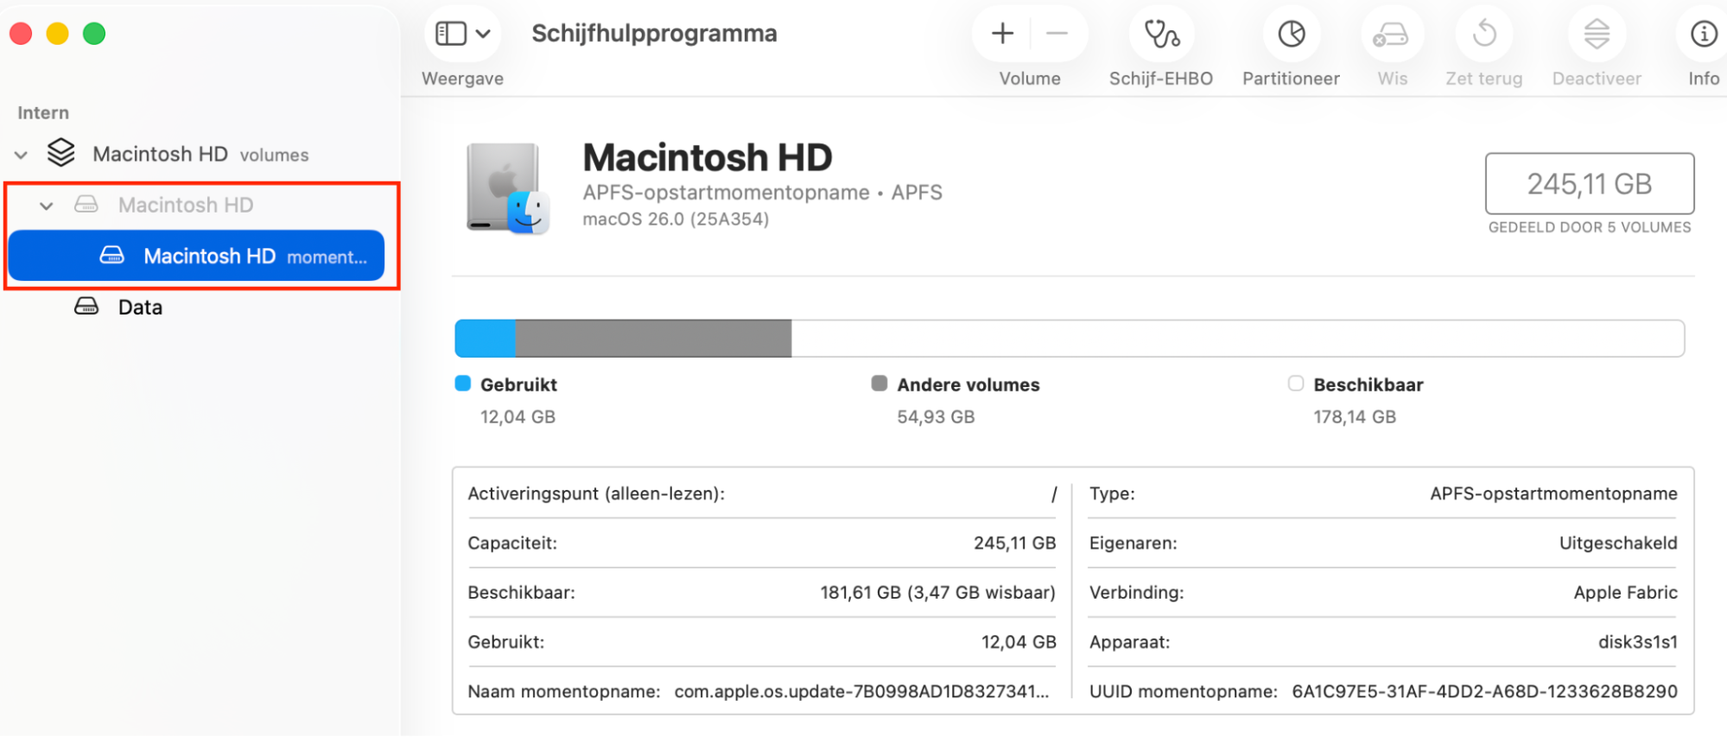Click the large Macintosh HD Finder disk image
The width and height of the screenshot is (1727, 737).
pyautogui.click(x=508, y=187)
